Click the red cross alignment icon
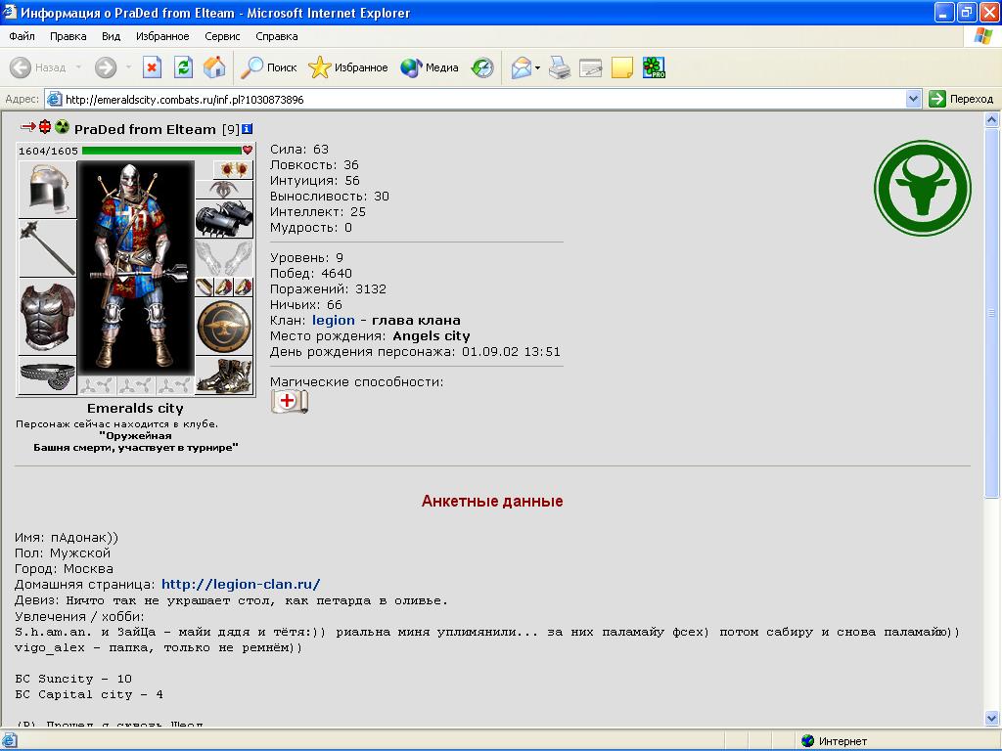Image resolution: width=1002 pixels, height=751 pixels. click(x=45, y=126)
